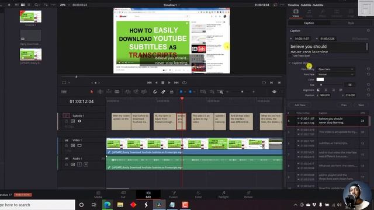Open the Timeline 1 name dropdown

click(172, 5)
